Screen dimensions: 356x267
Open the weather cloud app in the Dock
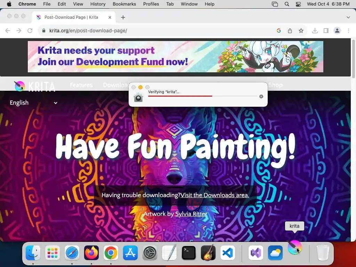coord(275,253)
